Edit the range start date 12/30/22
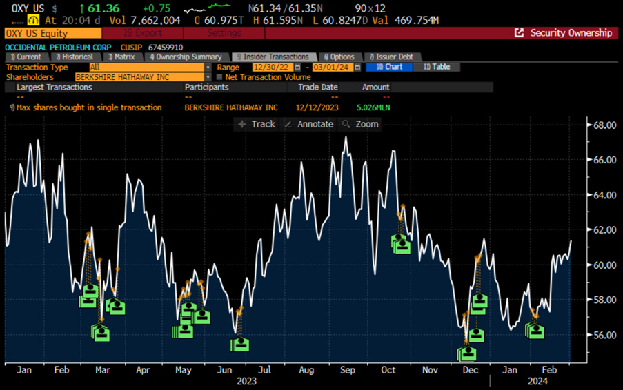The width and height of the screenshot is (623, 390). [273, 67]
